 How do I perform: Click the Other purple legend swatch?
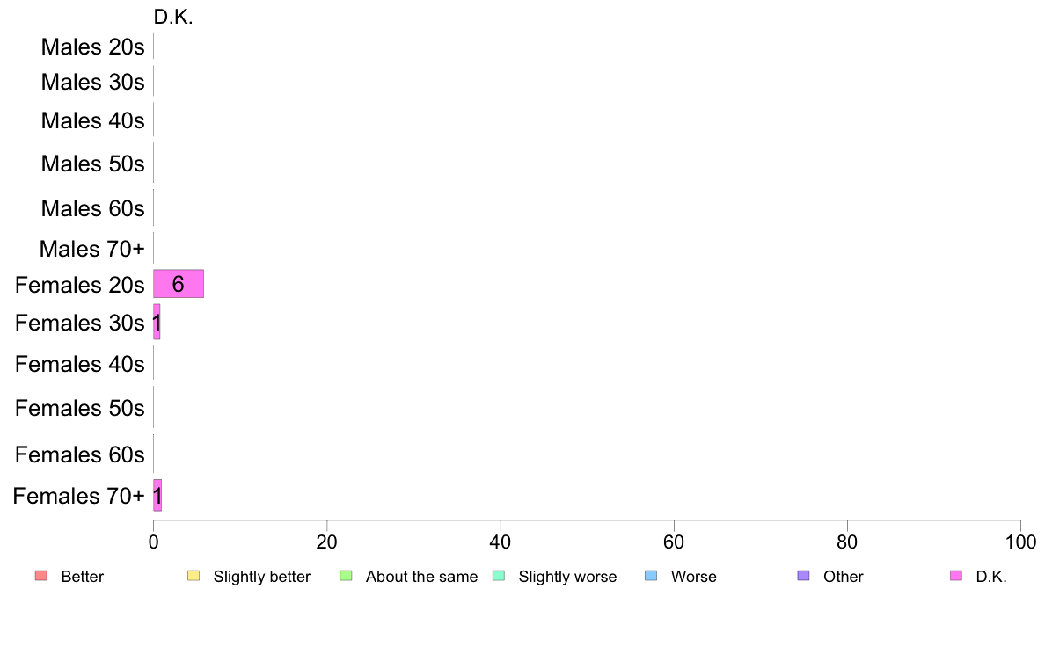804,576
